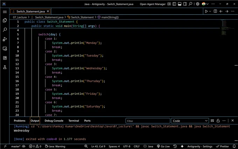The height and width of the screenshot is (149, 238).
Task: Switch to the Output panel tab
Action: tap(35, 121)
